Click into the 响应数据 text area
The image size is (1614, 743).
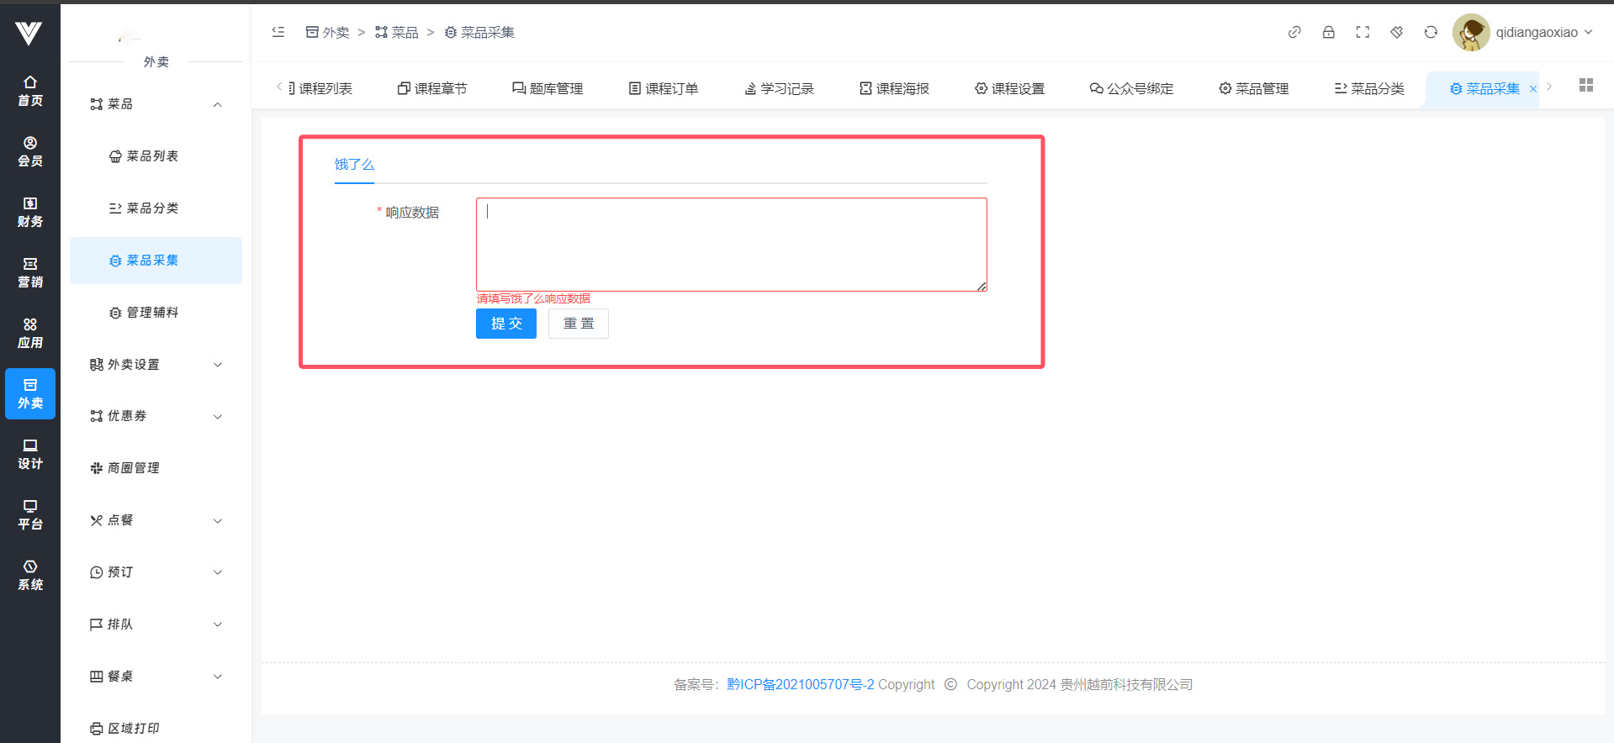(731, 245)
